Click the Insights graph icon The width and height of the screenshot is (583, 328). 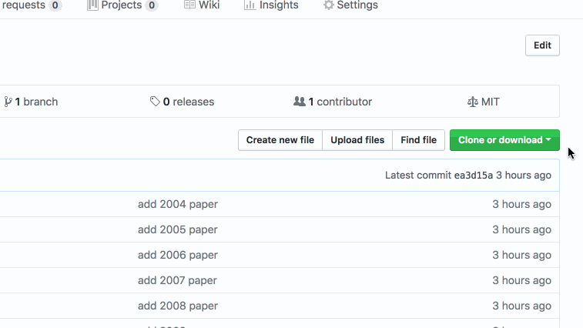[250, 5]
